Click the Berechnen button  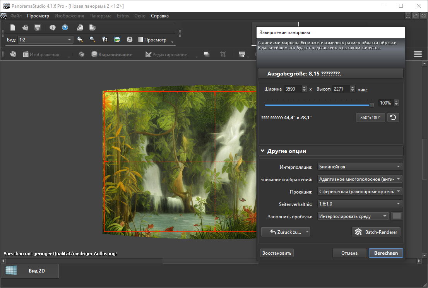(386, 253)
